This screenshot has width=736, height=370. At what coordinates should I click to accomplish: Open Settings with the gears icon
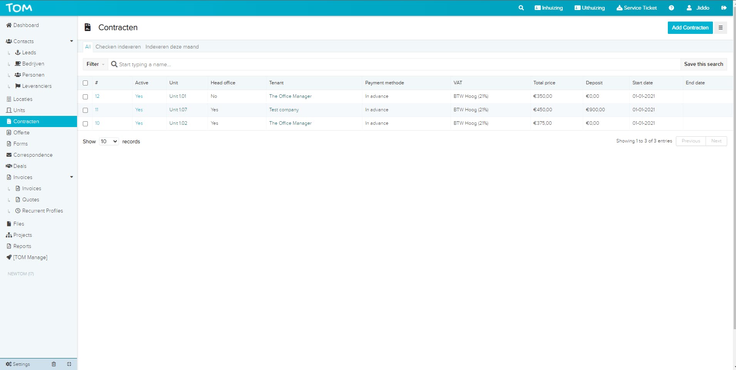tap(18, 364)
